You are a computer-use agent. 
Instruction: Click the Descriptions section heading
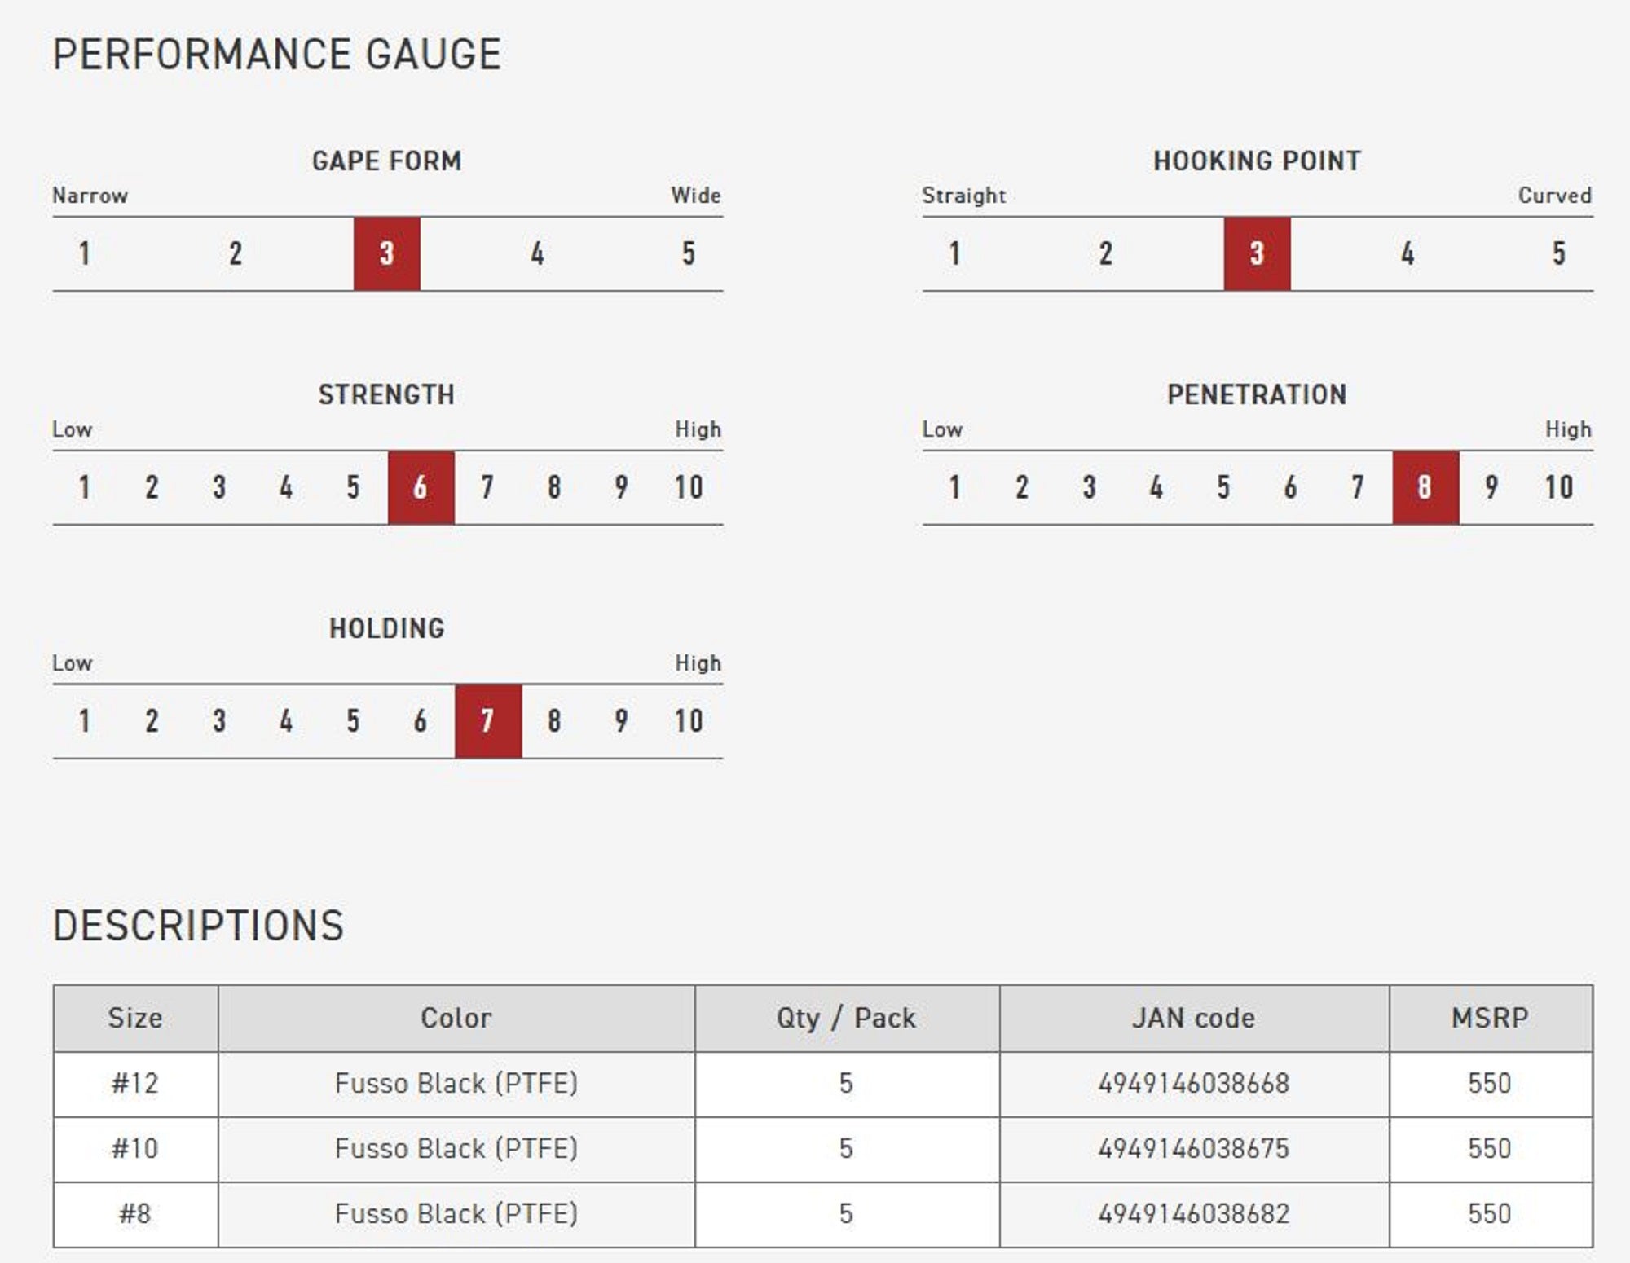click(198, 926)
